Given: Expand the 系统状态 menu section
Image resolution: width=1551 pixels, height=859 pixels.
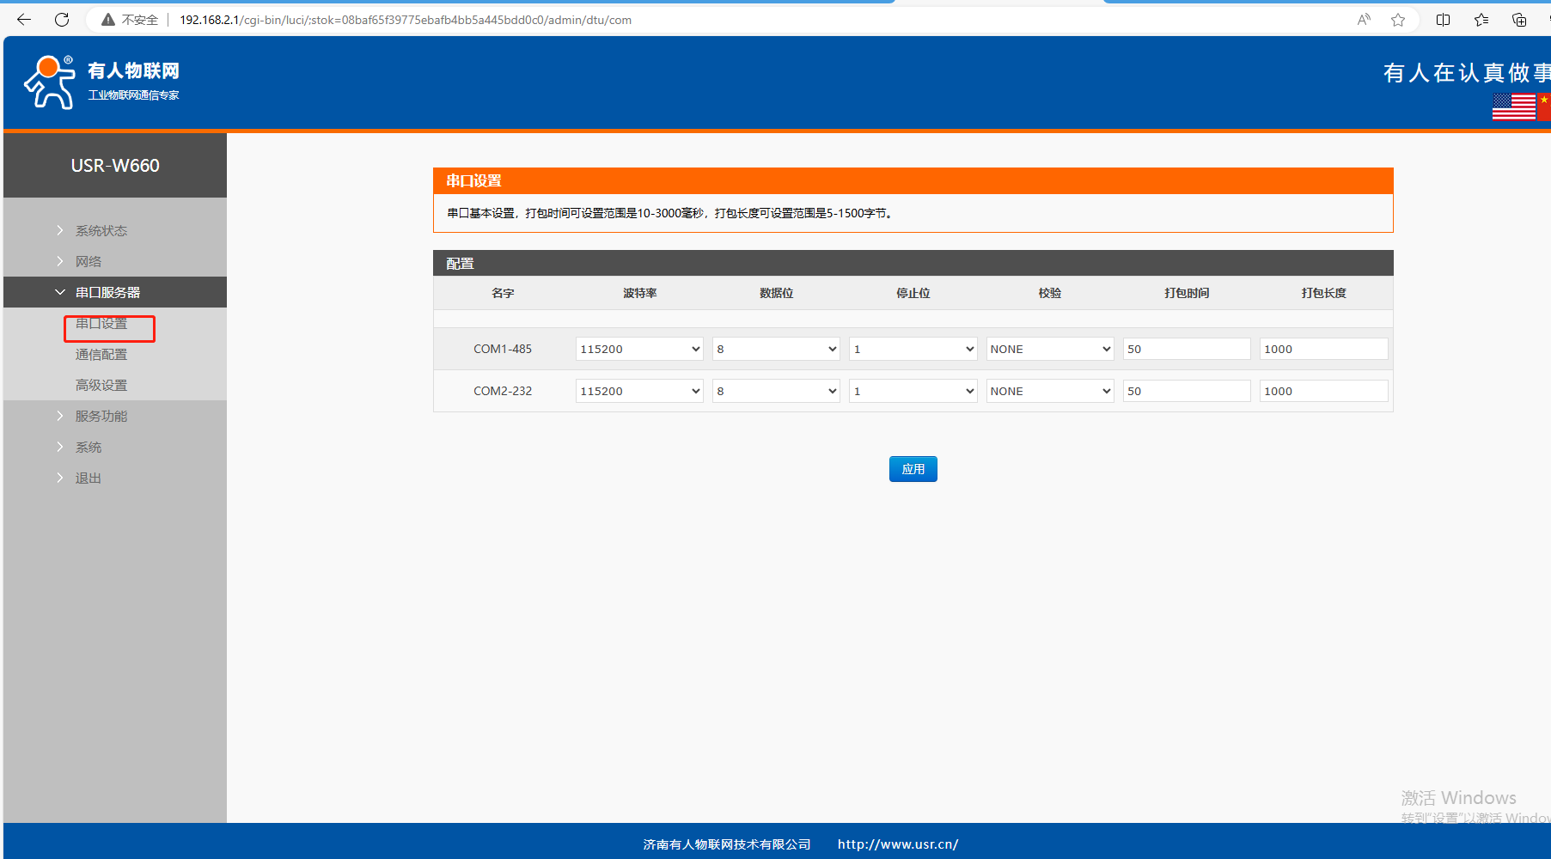Looking at the screenshot, I should [101, 230].
